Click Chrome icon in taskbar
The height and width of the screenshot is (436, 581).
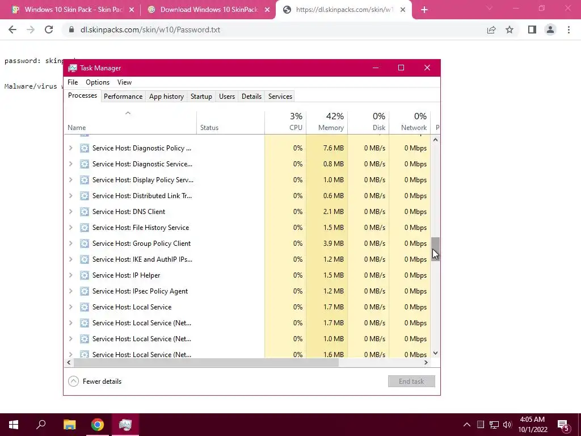pos(98,425)
